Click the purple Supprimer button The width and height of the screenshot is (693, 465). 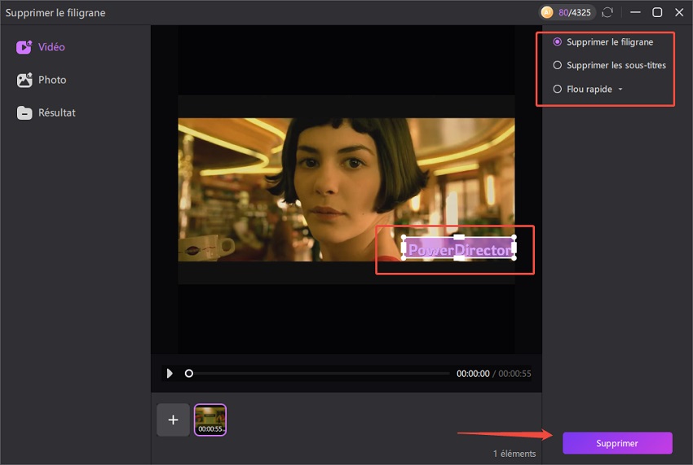click(x=617, y=443)
